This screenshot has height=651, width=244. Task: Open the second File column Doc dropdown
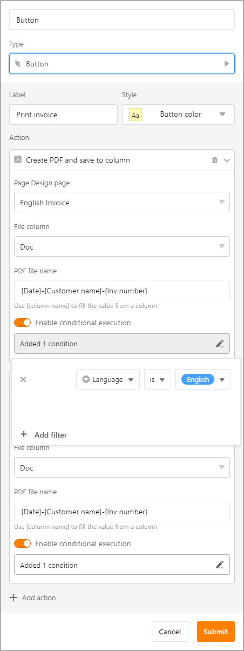[122, 468]
